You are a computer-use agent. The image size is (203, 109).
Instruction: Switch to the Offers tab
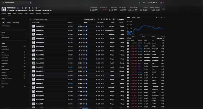coord(15,14)
